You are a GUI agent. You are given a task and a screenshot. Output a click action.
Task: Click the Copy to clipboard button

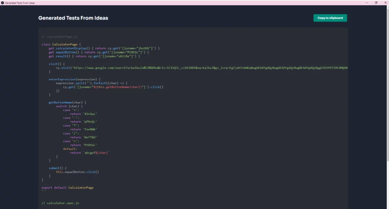pos(330,18)
